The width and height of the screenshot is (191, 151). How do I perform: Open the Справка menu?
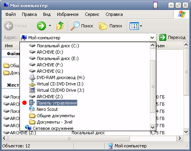[x=114, y=14]
